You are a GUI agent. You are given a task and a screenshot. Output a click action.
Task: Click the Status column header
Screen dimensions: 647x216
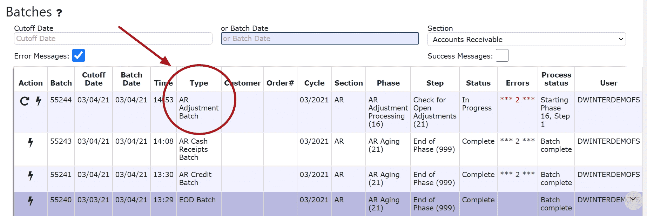pos(478,83)
